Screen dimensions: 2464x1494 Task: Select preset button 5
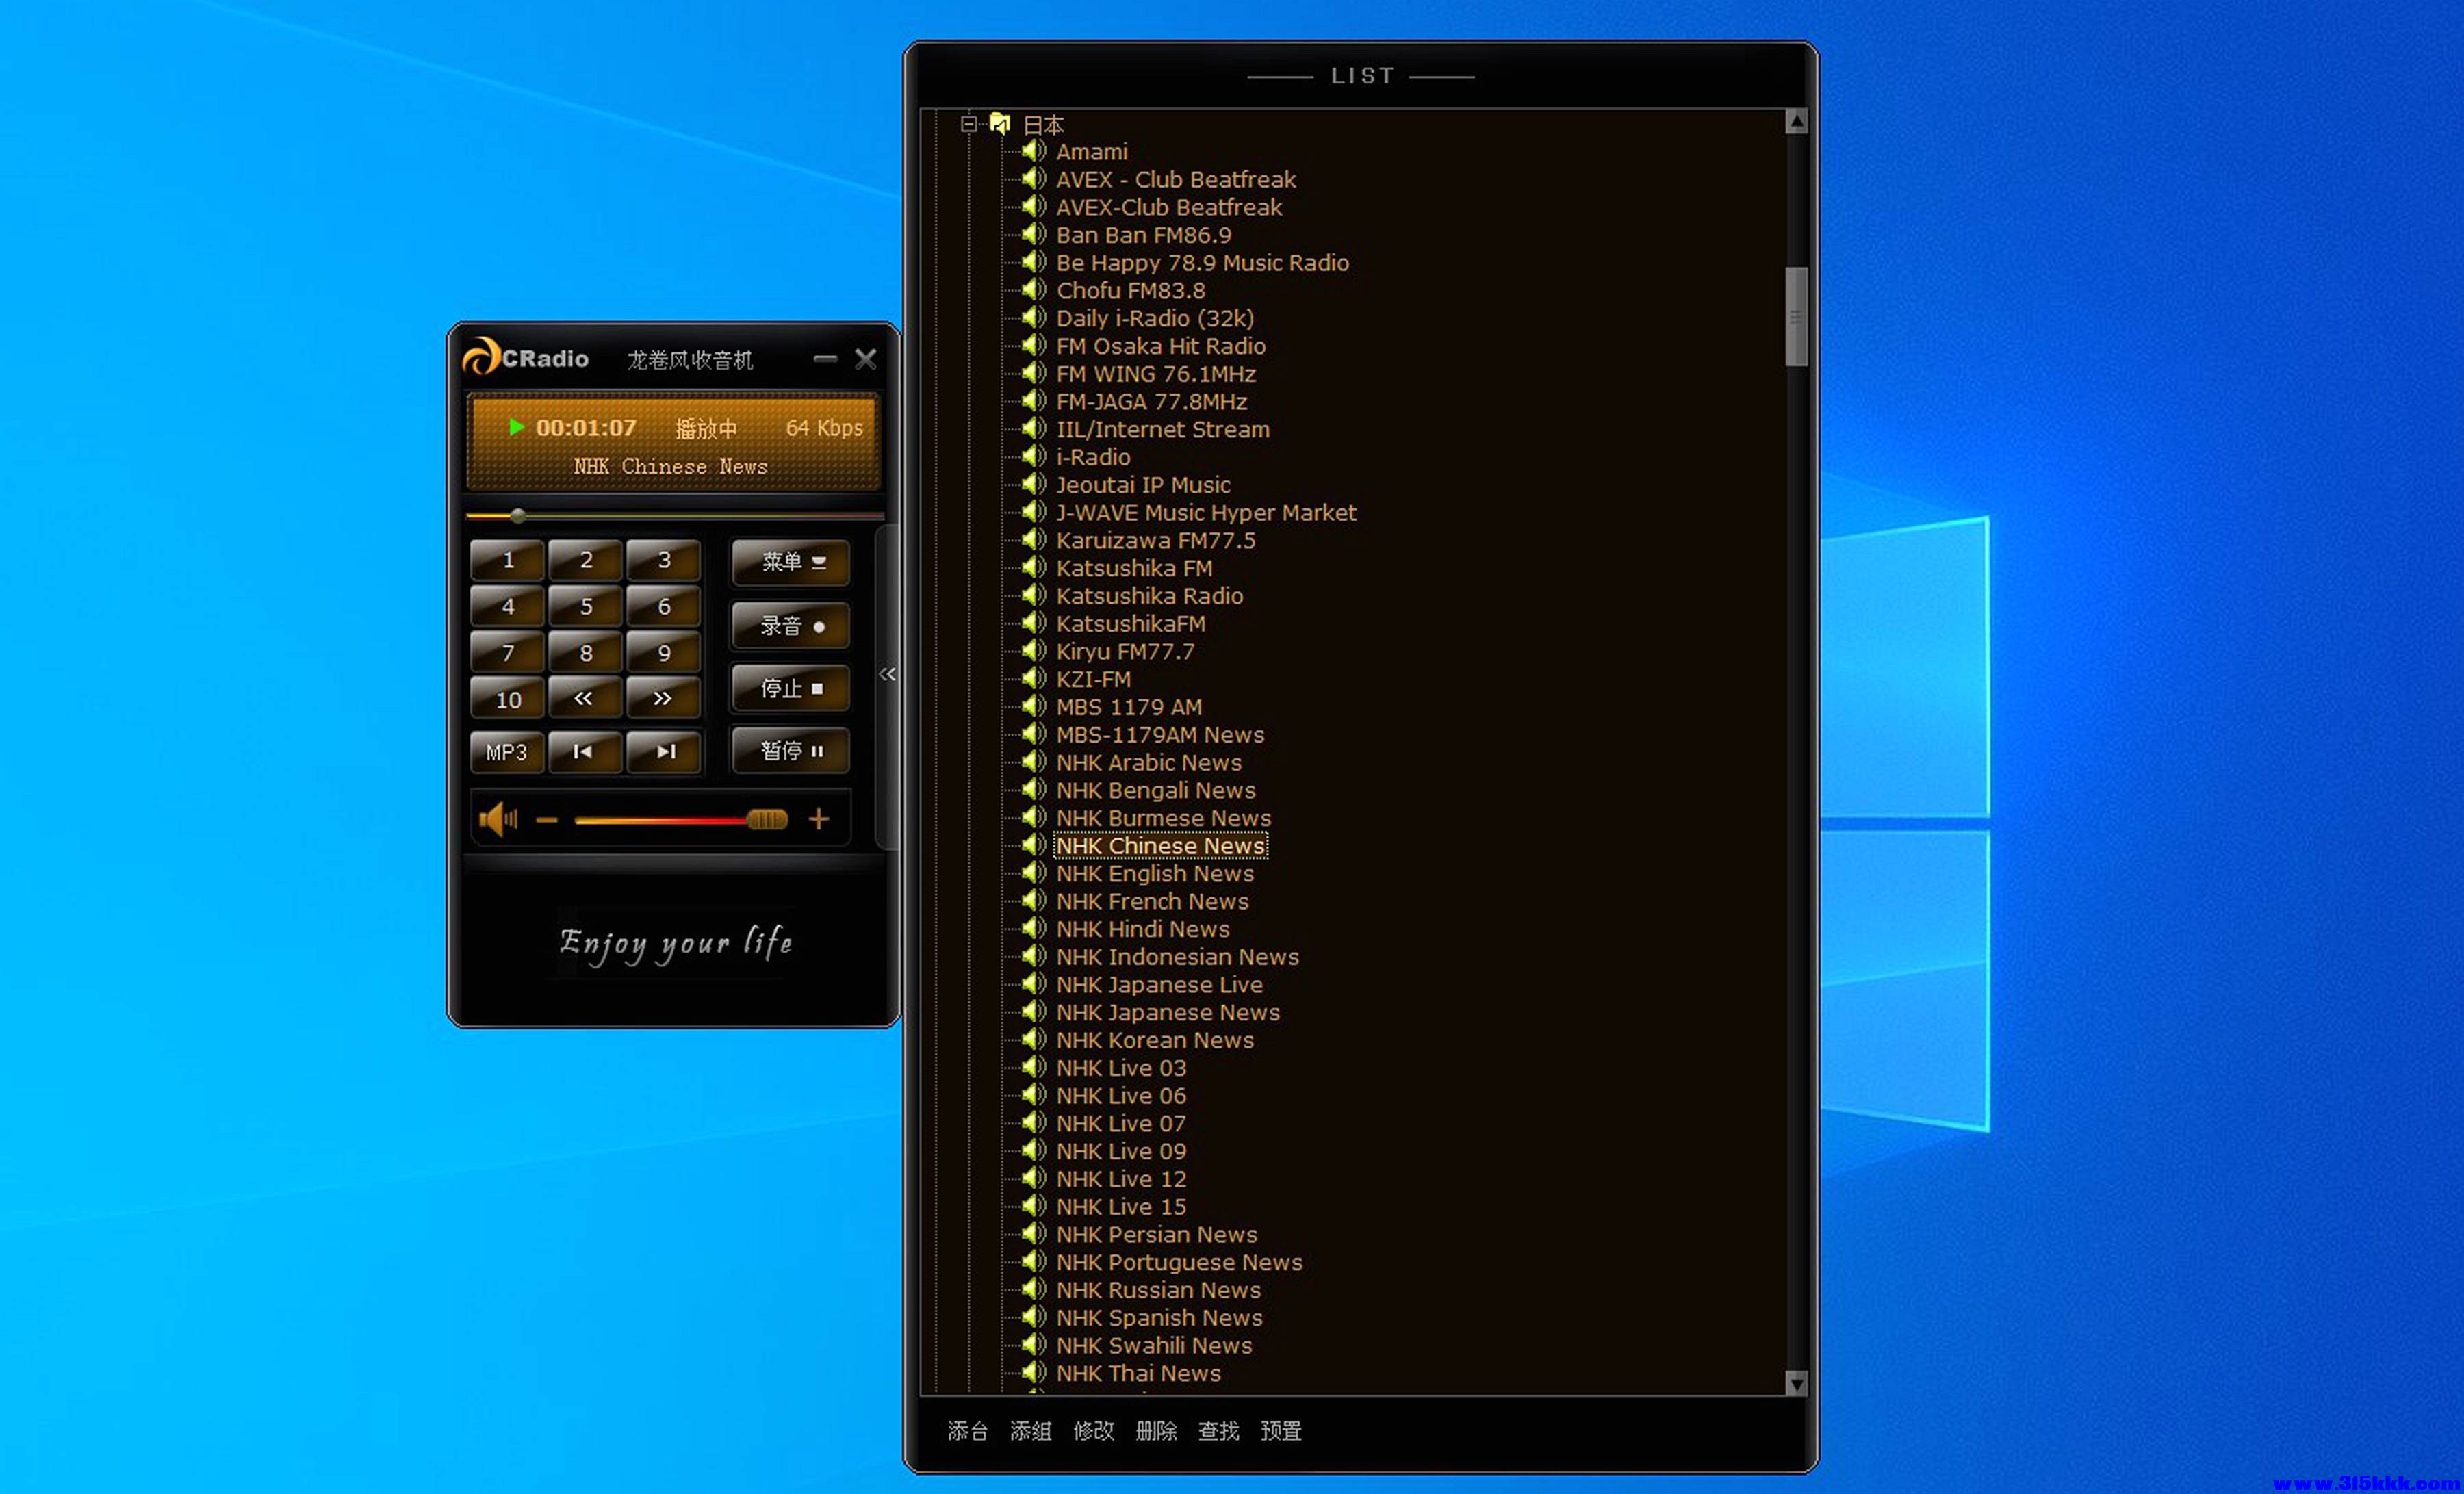click(x=586, y=607)
